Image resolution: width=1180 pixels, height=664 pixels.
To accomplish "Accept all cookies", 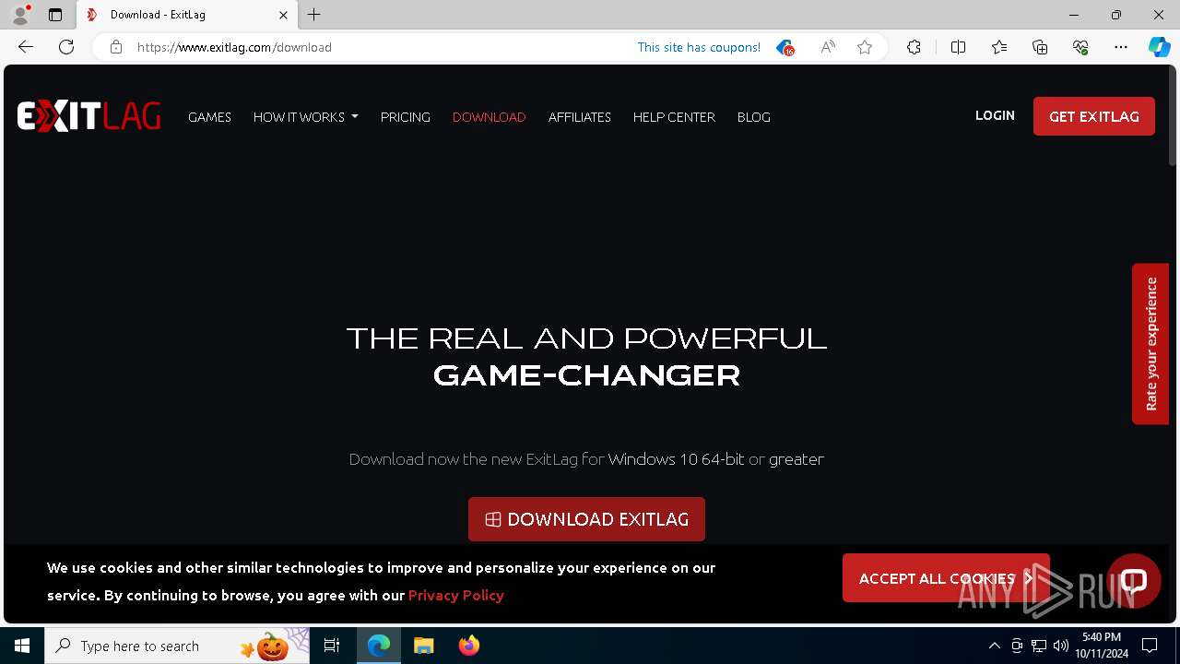I will (x=946, y=578).
